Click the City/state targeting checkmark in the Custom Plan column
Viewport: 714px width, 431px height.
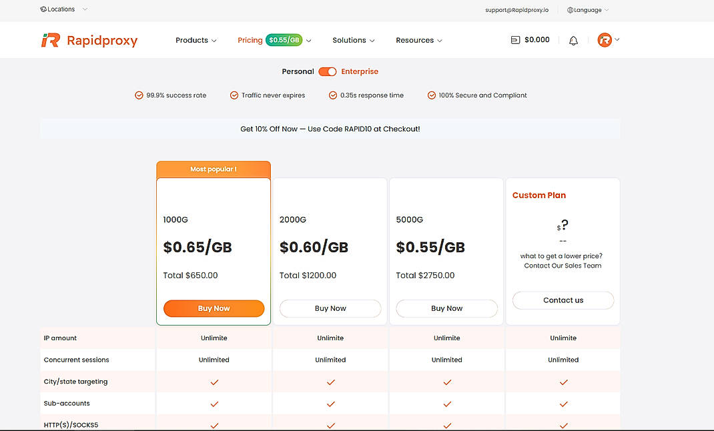coord(563,382)
